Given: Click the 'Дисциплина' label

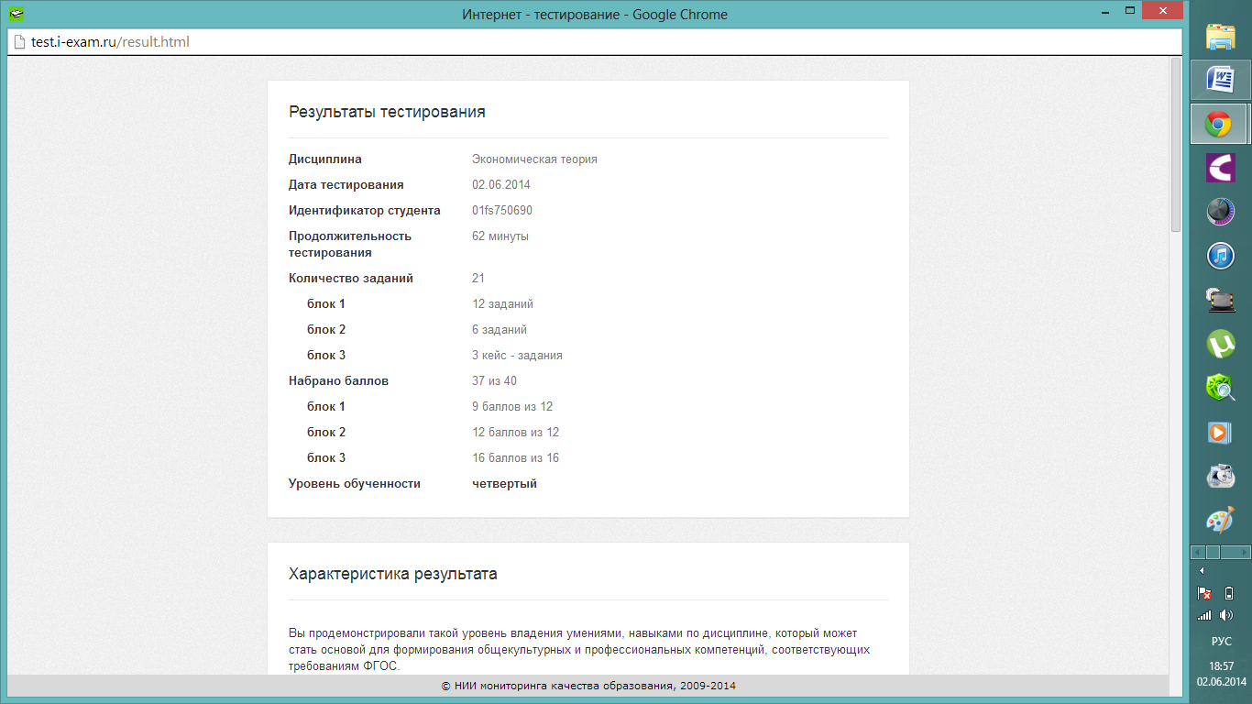Looking at the screenshot, I should pyautogui.click(x=325, y=159).
